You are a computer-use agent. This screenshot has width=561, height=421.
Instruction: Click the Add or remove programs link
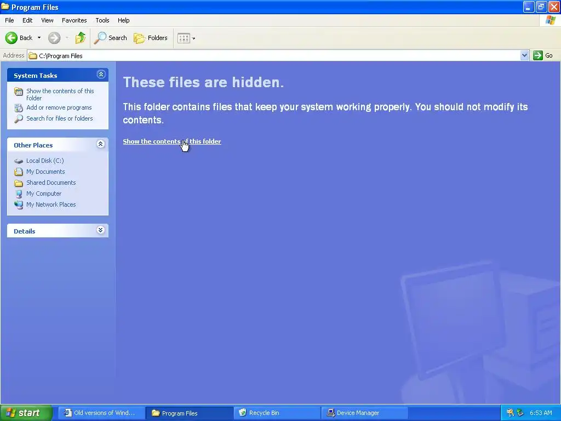coord(59,107)
